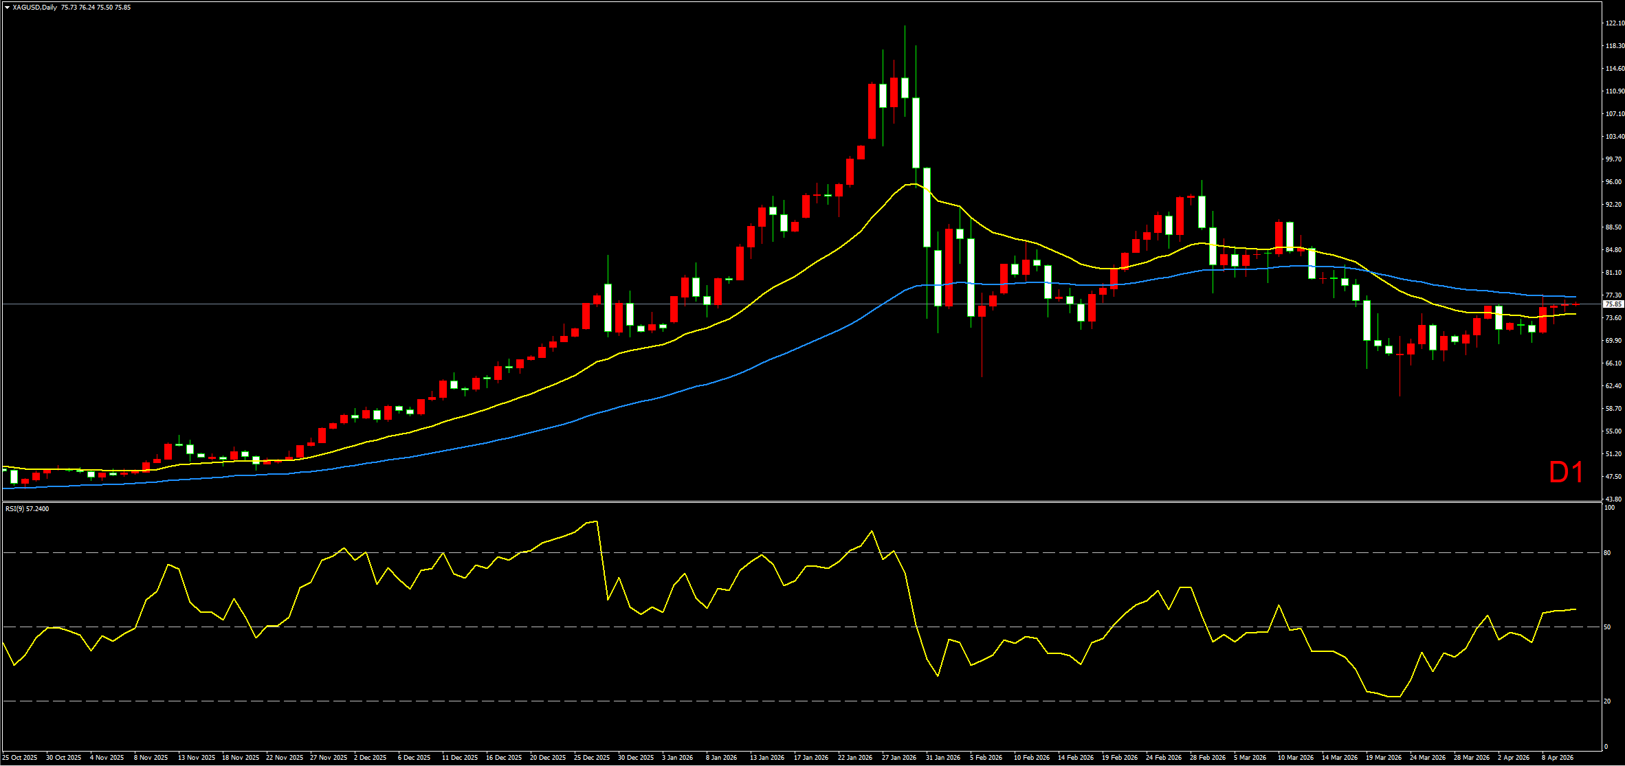
Task: Click the 96.00 price scale label
Action: coord(1614,182)
